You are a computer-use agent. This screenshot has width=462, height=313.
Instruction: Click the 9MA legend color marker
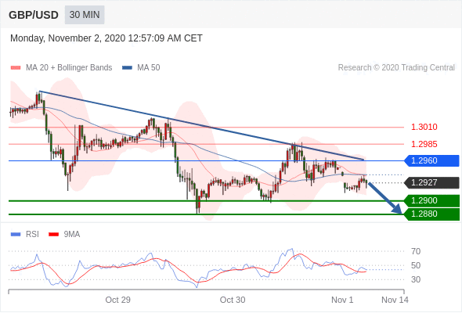(x=53, y=235)
